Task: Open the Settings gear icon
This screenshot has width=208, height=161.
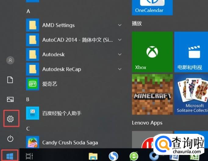Action: click(10, 119)
